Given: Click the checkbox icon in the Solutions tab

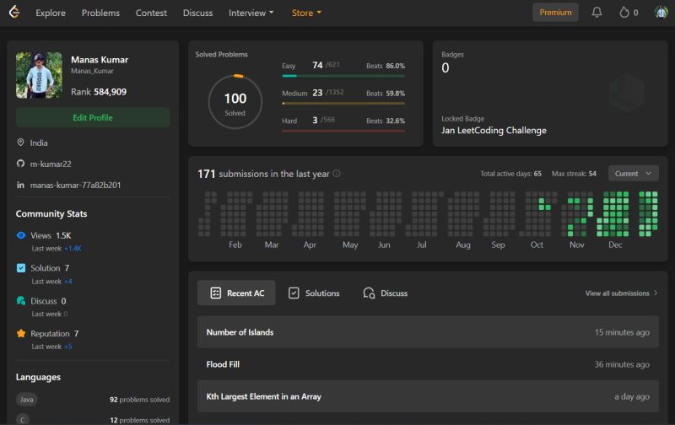Looking at the screenshot, I should click(x=294, y=293).
